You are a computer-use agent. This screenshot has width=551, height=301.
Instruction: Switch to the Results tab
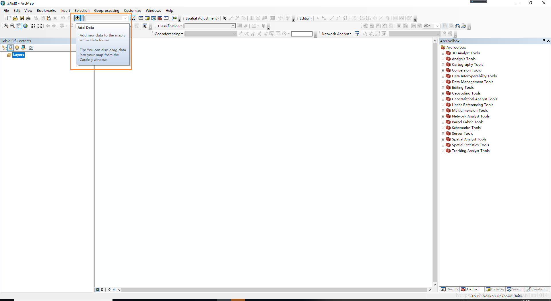(450, 289)
